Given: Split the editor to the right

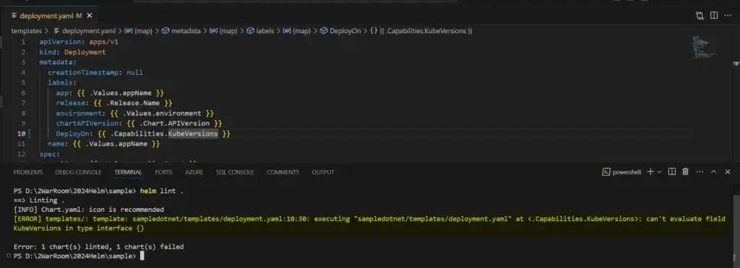Looking at the screenshot, I should point(714,16).
